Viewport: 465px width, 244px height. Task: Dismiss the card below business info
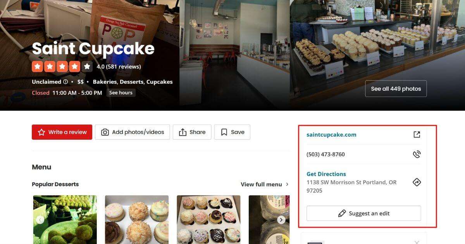click(x=417, y=242)
